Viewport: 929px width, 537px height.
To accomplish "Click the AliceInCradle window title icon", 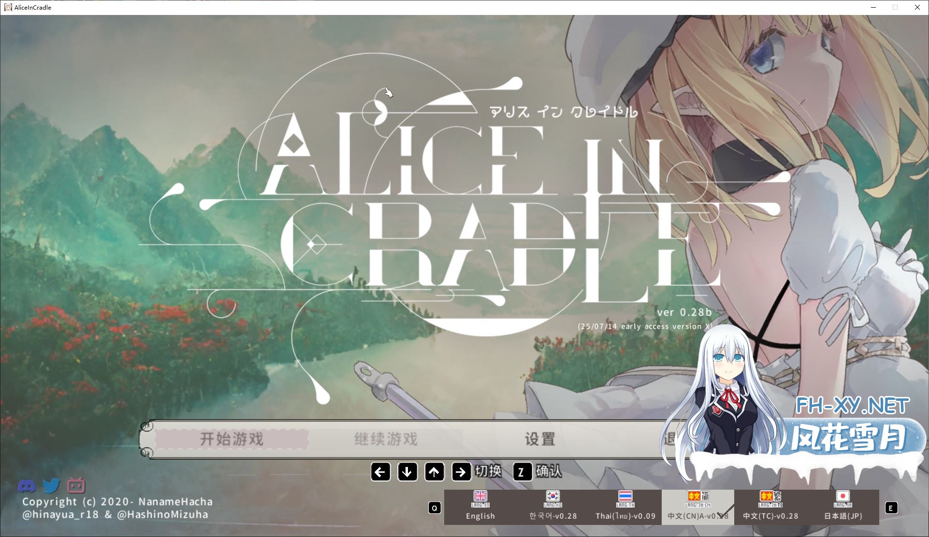I will (x=8, y=7).
